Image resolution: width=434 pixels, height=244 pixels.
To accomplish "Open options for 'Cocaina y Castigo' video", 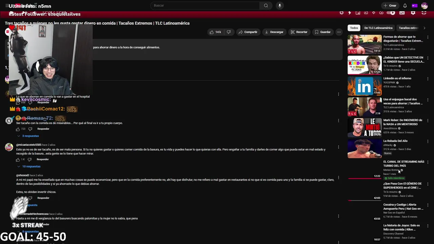I will [x=428, y=205].
